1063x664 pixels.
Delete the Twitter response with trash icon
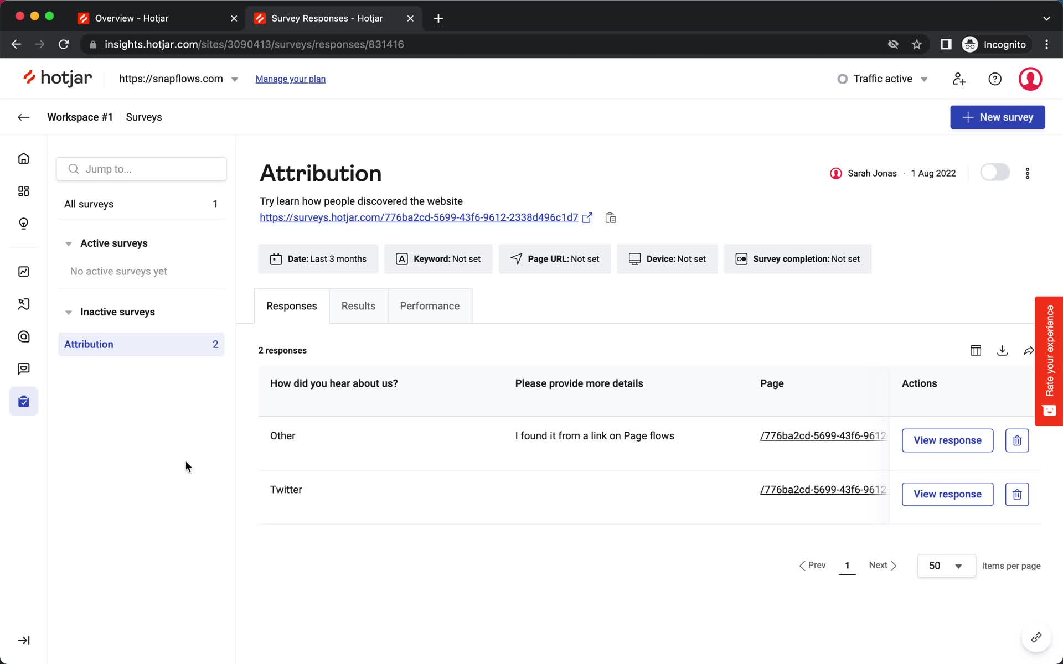point(1017,494)
